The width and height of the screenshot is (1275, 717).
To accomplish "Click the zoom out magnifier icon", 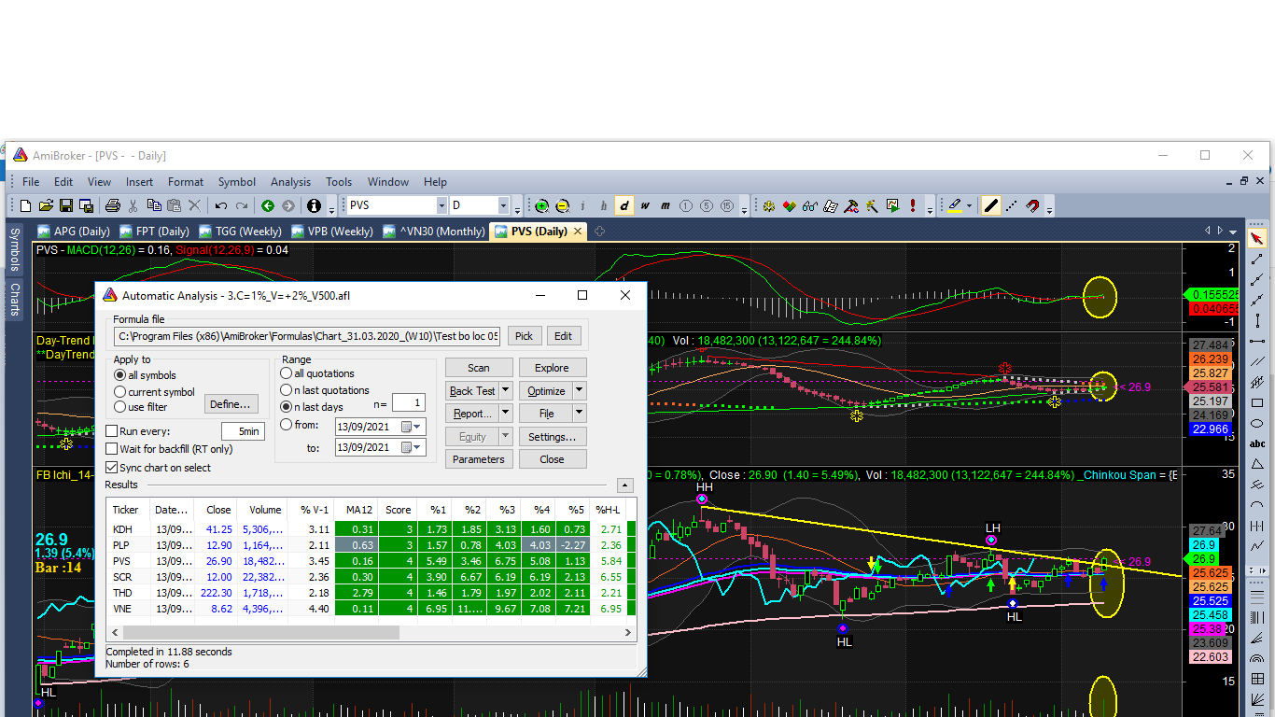I will [563, 206].
